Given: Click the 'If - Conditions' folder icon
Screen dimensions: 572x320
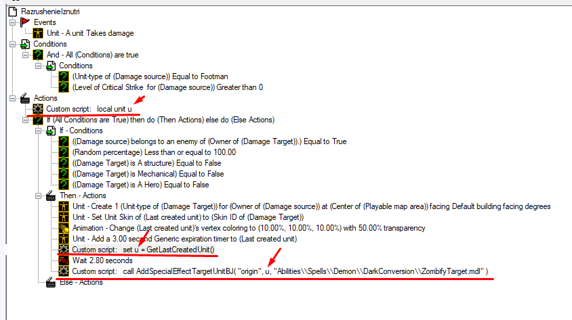Looking at the screenshot, I should tap(51, 131).
